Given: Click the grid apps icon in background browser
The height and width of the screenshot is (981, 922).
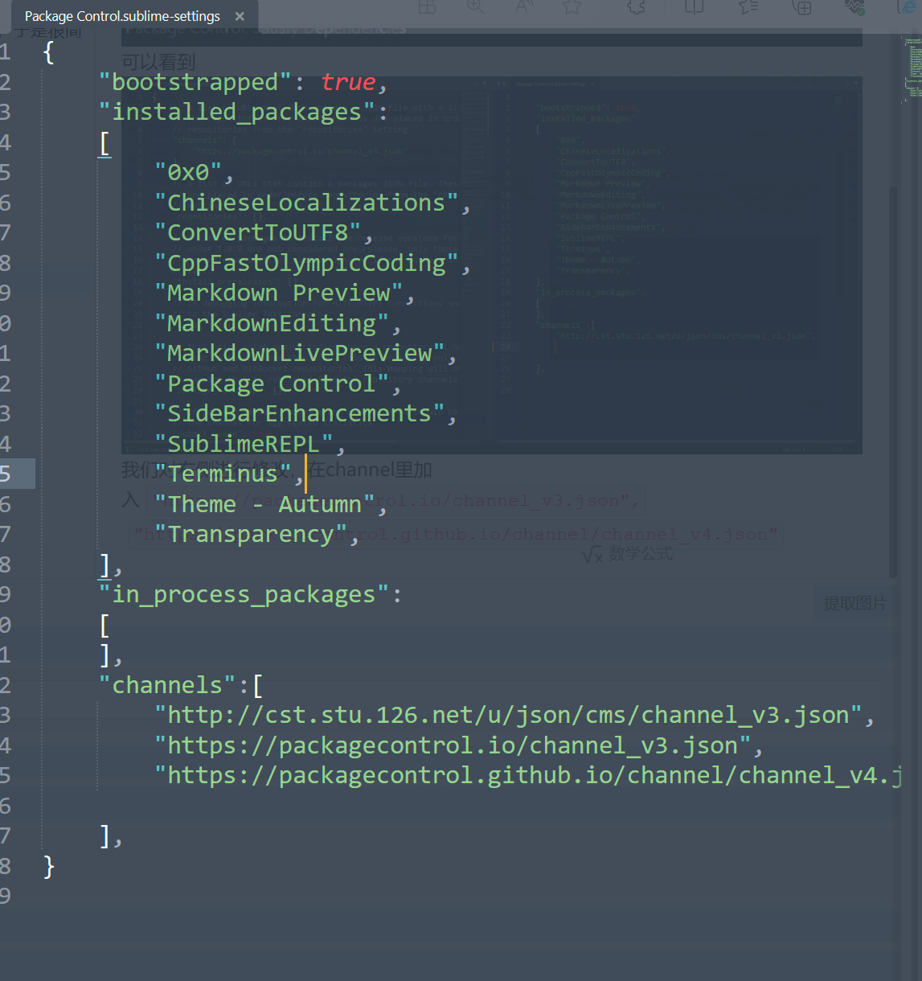Looking at the screenshot, I should pos(428,6).
